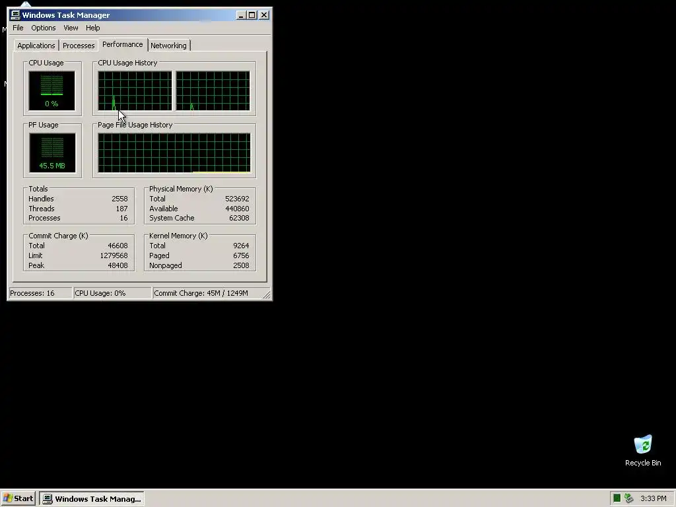676x507 pixels.
Task: Click the Windows Task Manager taskbar button
Action: (92, 499)
